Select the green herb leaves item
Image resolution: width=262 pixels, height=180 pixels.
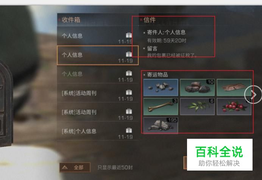197,107
